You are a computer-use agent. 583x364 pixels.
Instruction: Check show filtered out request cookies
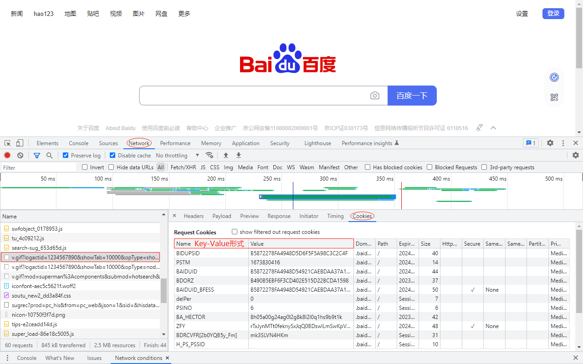[235, 232]
